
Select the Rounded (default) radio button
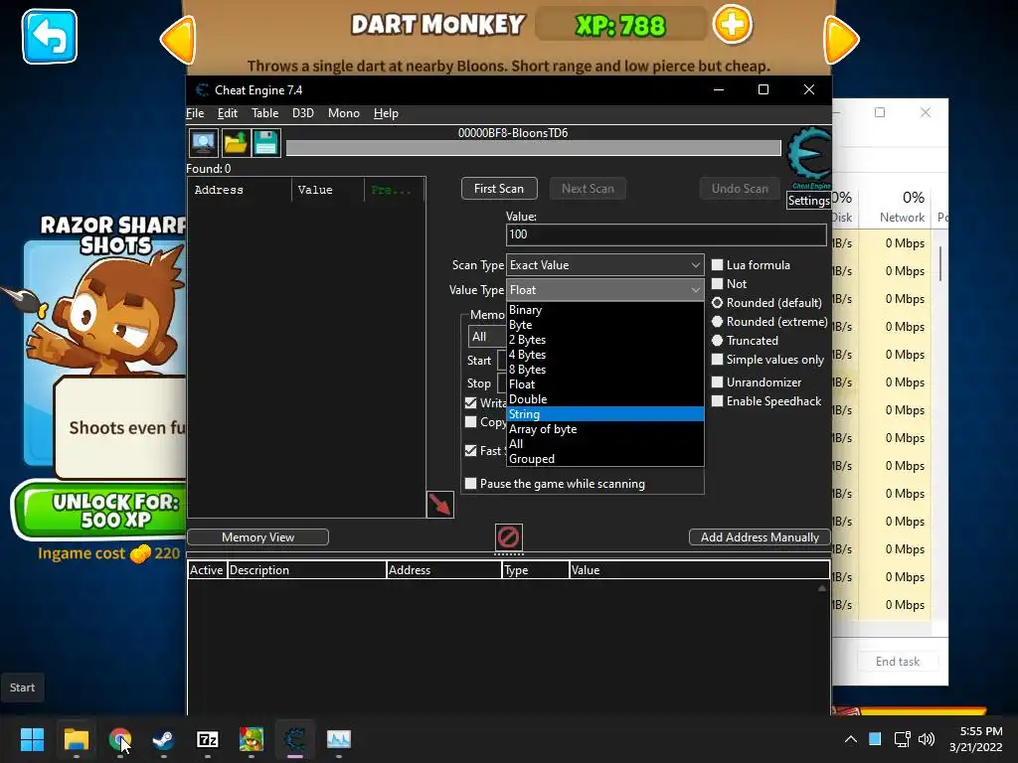click(718, 302)
